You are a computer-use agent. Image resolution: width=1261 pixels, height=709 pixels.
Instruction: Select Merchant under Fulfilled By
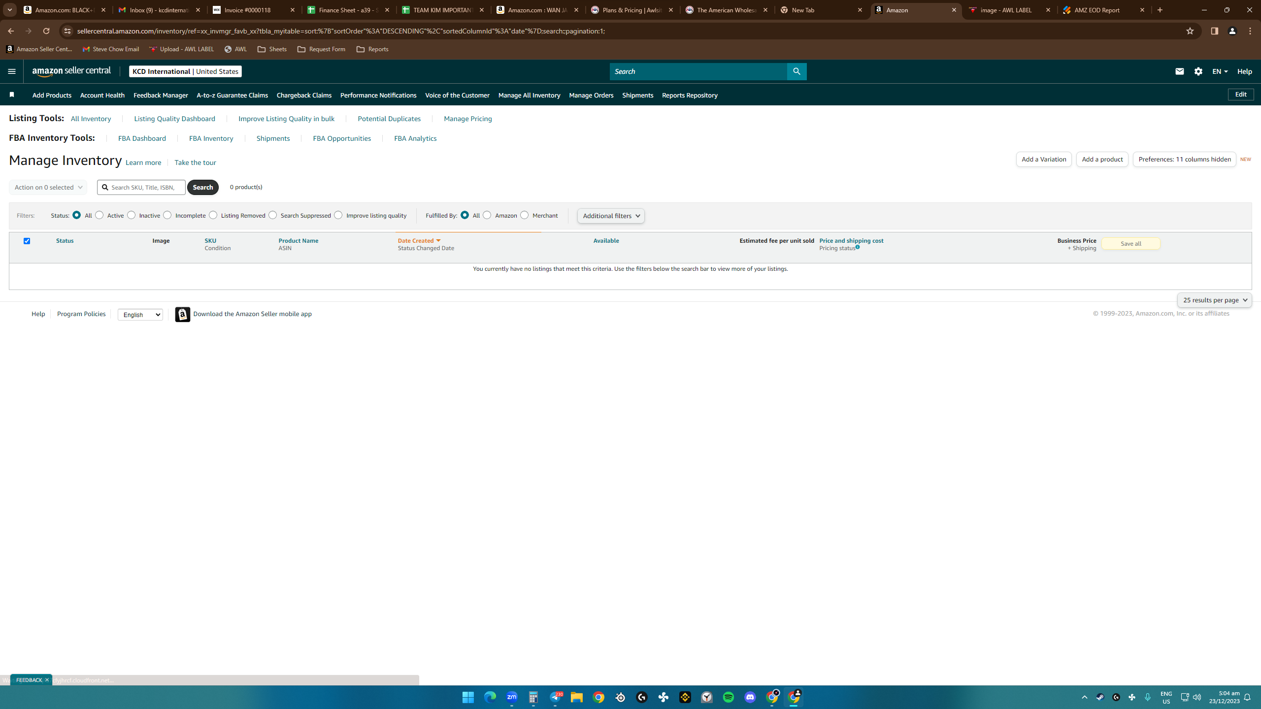(x=525, y=215)
